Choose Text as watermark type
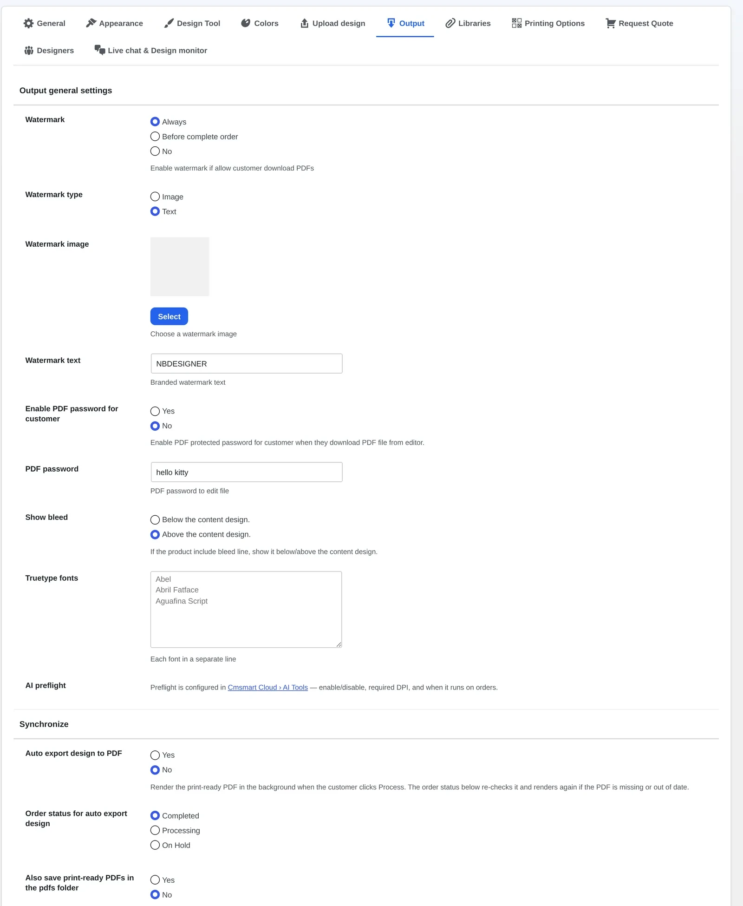The width and height of the screenshot is (743, 906). [x=155, y=211]
